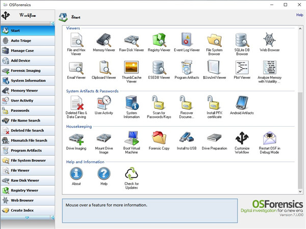The image size is (306, 229).
Task: Open System Information server icon
Action: click(x=132, y=103)
